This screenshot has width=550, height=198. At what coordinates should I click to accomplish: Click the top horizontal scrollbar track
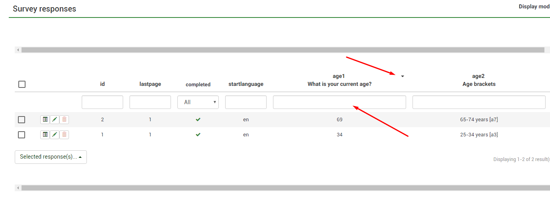tap(283, 50)
